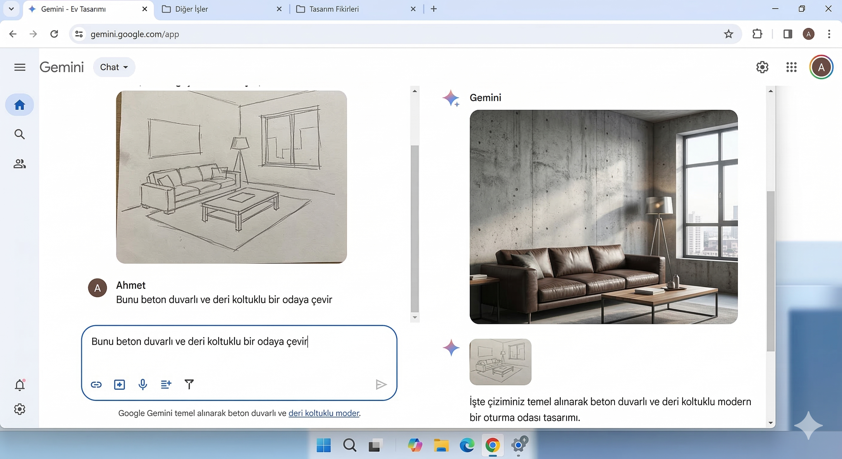
Task: Insert a link into the prompt
Action: coord(96,385)
